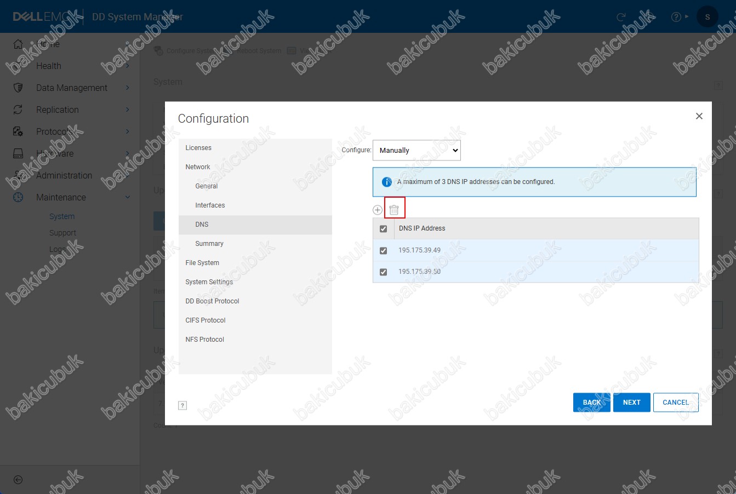Screen dimensions: 736x494
Task: Click the NEXT button
Action: point(632,403)
